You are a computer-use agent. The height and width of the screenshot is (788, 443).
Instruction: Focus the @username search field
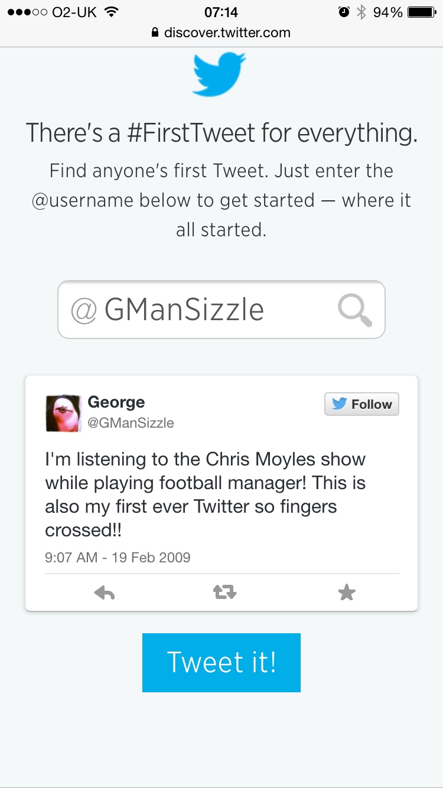(x=201, y=310)
